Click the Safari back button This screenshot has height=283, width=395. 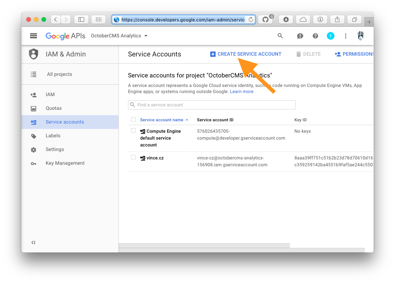[x=56, y=19]
